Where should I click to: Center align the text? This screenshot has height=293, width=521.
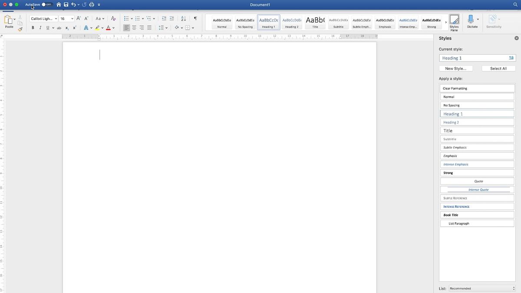coord(134,28)
